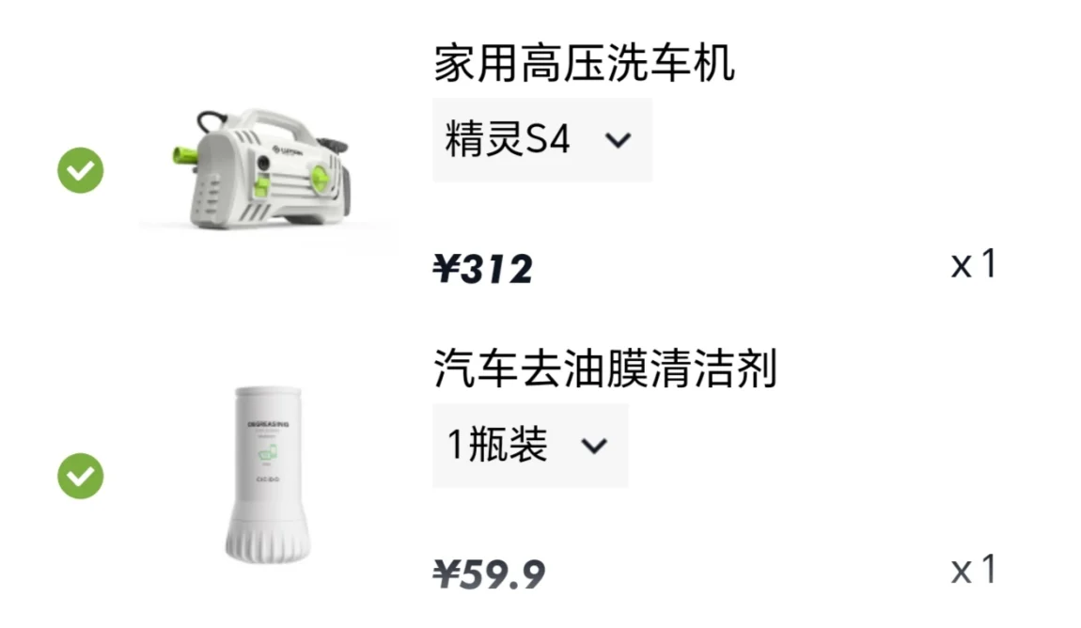The width and height of the screenshot is (1081, 628).
Task: Tap the x1 quantity for the cleaner
Action: tap(974, 570)
